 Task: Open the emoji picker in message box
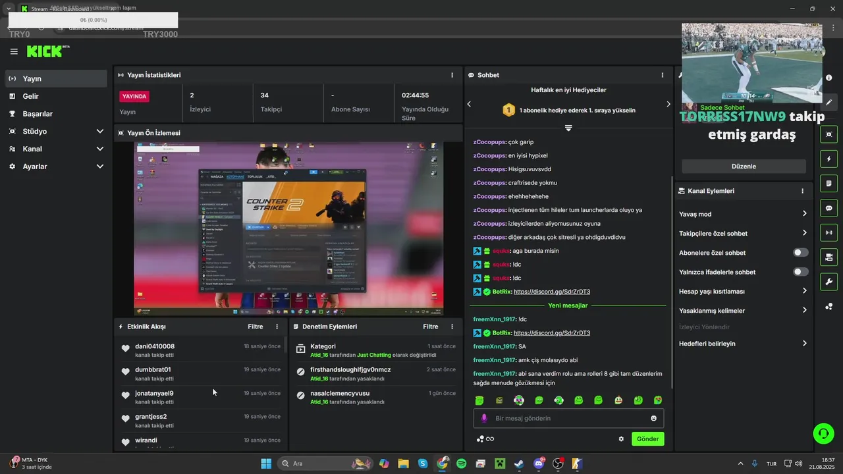click(653, 418)
